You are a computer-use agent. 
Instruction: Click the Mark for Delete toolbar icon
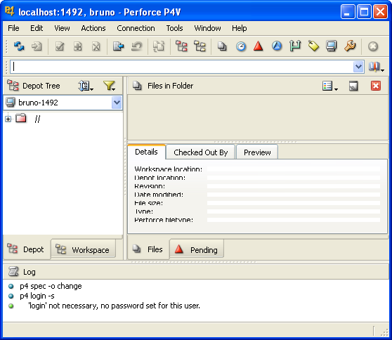(x=96, y=46)
